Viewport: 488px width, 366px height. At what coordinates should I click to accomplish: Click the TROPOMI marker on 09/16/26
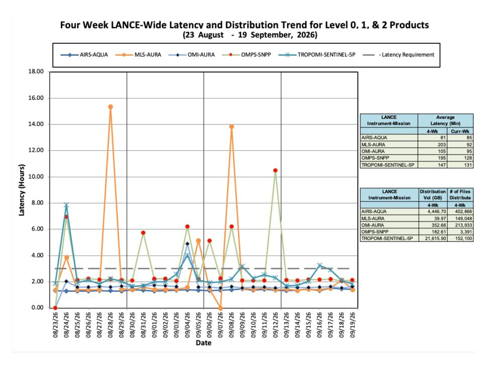(319, 265)
